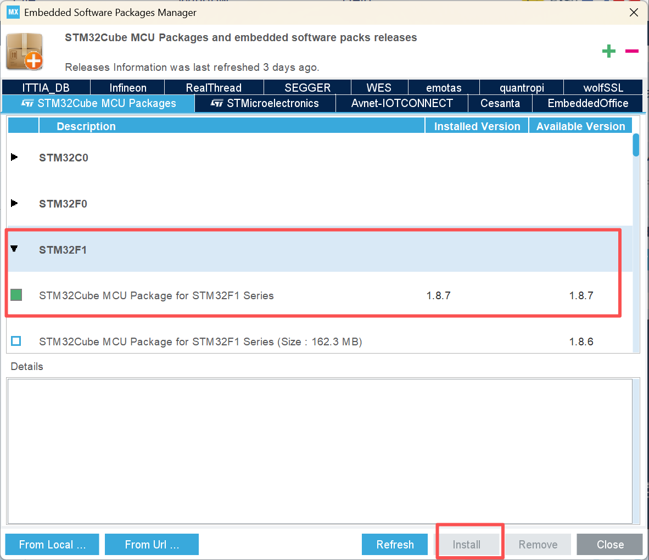Switch to the wolfSSL tab
649x560 pixels.
coord(603,87)
